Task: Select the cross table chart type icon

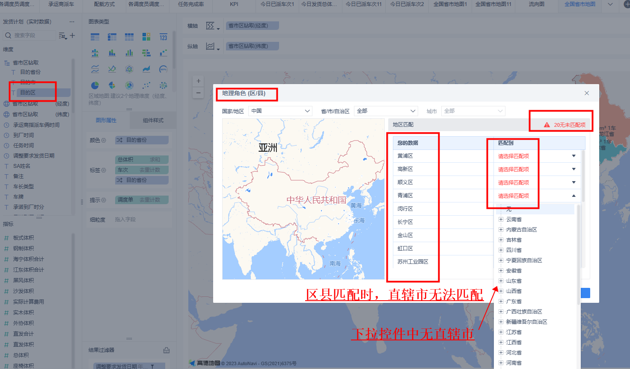Action: tap(112, 37)
